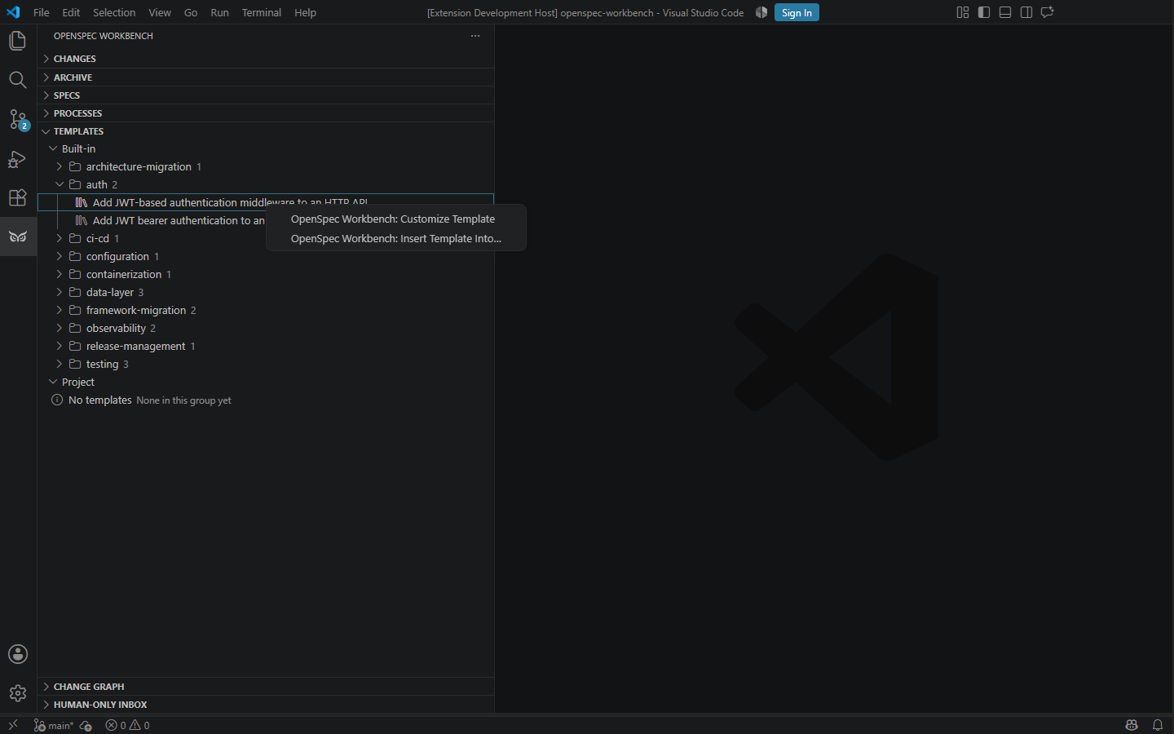Open the Explorer view in activity bar

click(x=18, y=41)
